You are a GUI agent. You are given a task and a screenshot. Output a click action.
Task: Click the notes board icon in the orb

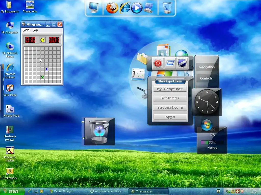[x=138, y=74]
